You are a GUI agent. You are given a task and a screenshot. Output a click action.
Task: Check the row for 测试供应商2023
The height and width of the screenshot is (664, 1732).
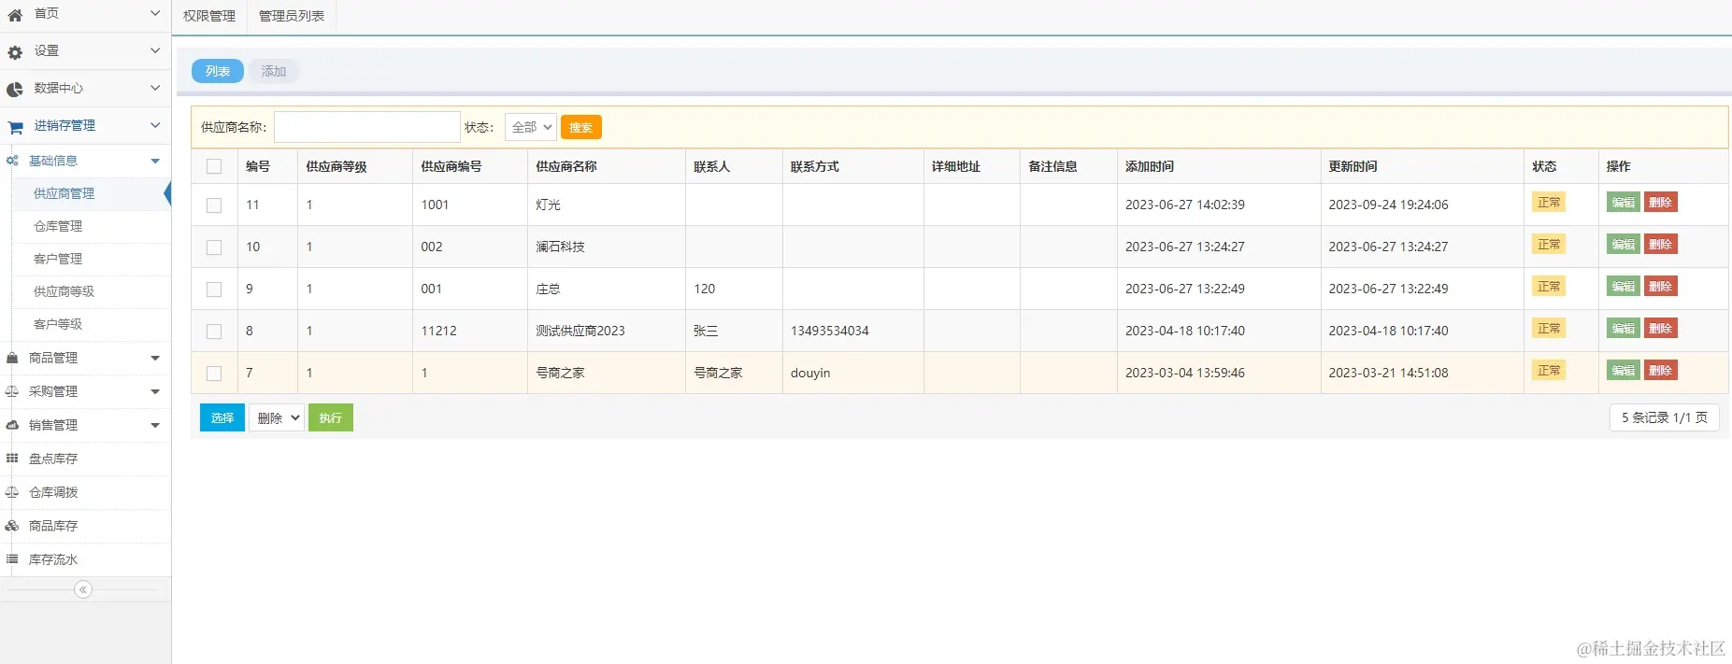click(214, 332)
